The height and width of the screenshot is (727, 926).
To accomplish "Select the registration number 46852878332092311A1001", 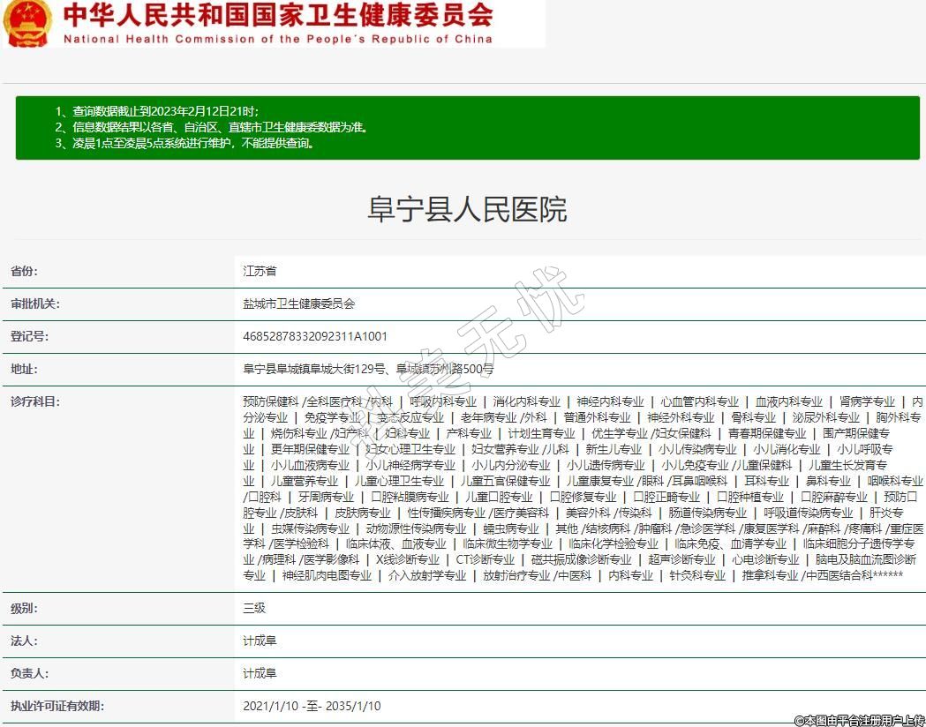I will coord(315,336).
